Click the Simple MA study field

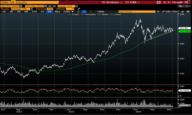[x=21, y=9]
